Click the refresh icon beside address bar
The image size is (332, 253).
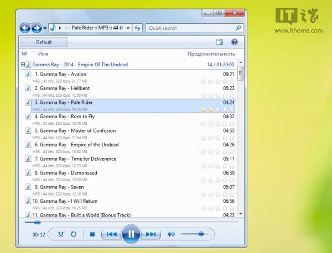[137, 28]
